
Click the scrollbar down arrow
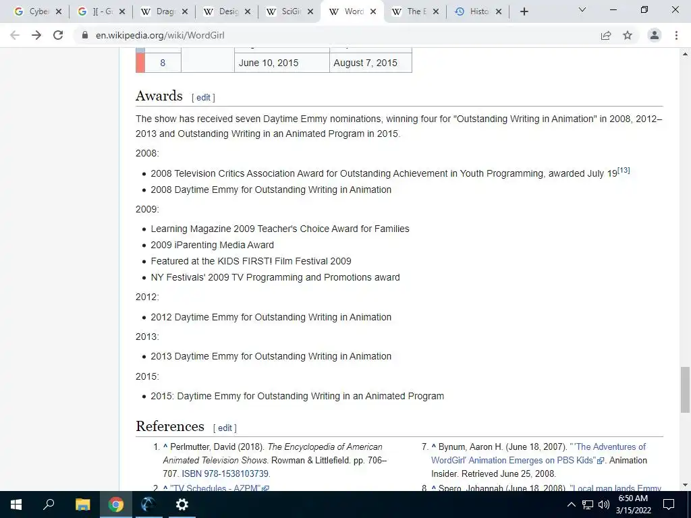tap(685, 485)
